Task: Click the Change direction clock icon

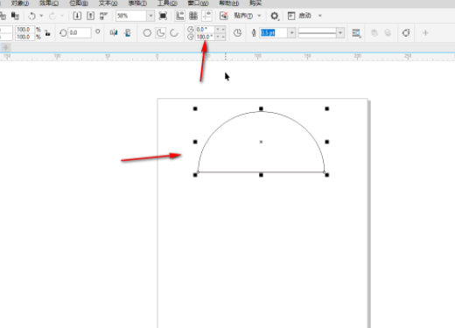Action: tap(238, 32)
